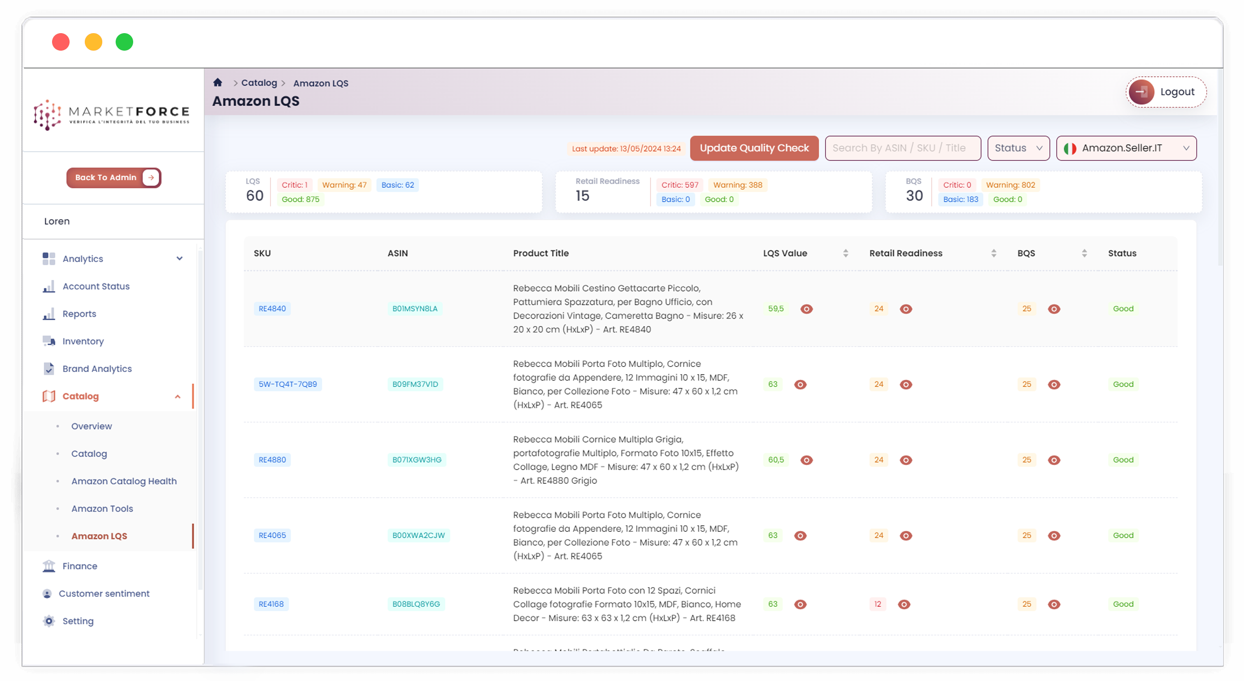
Task: Click the MarketForce logo
Action: pos(111,115)
